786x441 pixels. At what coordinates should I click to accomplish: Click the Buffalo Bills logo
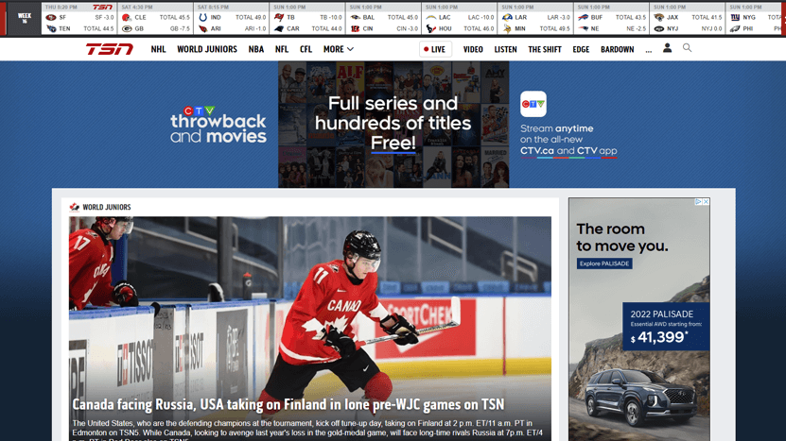[583, 18]
